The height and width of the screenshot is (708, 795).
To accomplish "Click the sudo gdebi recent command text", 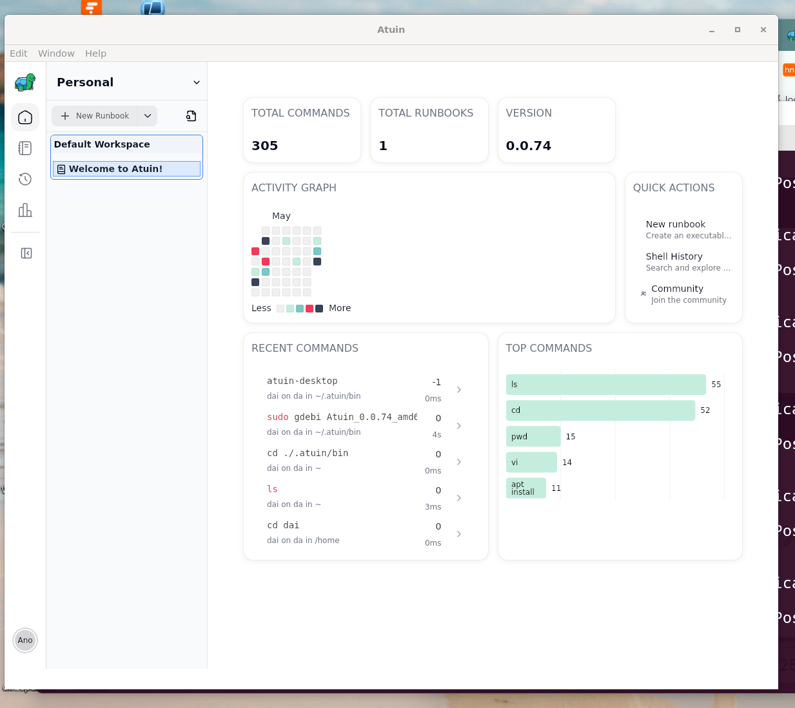I will coord(342,417).
